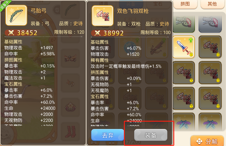Click the 弓胎弓 bow item icon

(16, 15)
